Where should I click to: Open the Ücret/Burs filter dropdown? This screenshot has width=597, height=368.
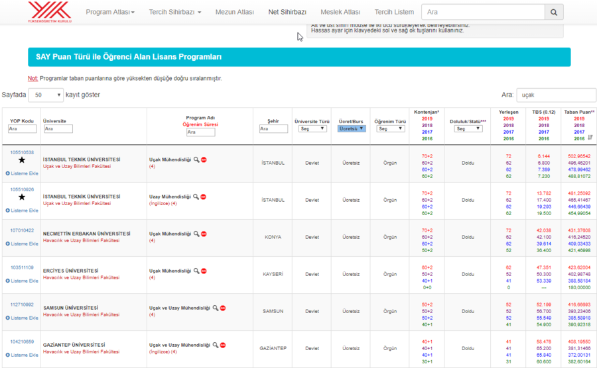[x=352, y=129]
